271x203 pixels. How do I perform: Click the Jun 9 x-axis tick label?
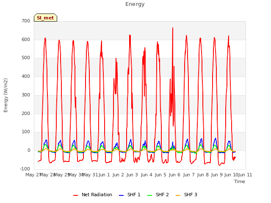[x=217, y=175]
